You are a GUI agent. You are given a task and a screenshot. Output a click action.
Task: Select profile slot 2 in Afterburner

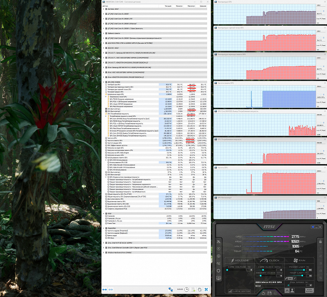321,256
